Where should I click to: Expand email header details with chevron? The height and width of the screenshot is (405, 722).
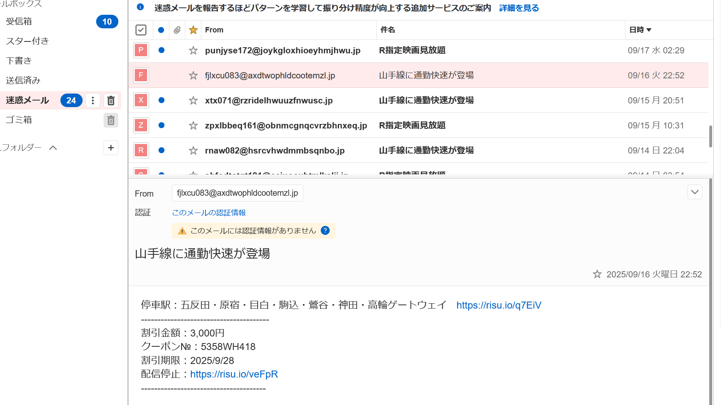point(694,192)
